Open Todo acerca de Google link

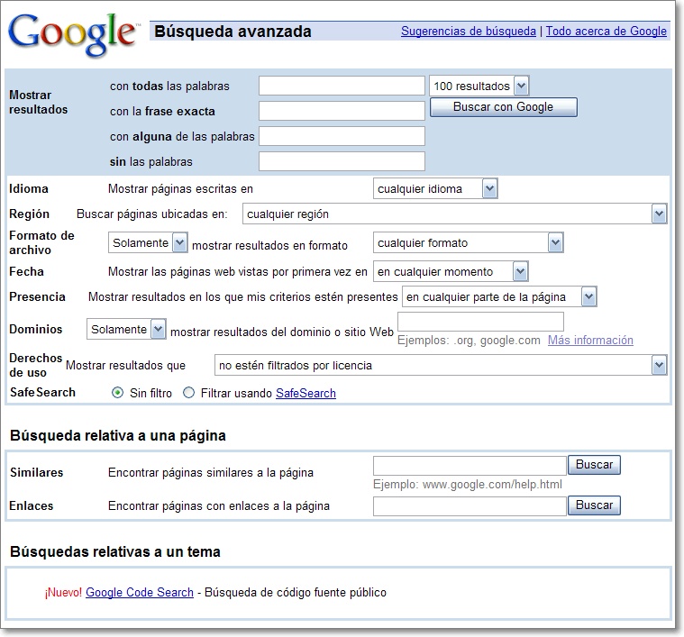coord(606,32)
